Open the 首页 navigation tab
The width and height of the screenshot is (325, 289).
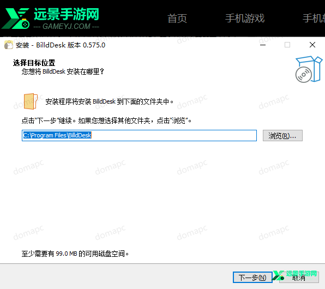(177, 18)
